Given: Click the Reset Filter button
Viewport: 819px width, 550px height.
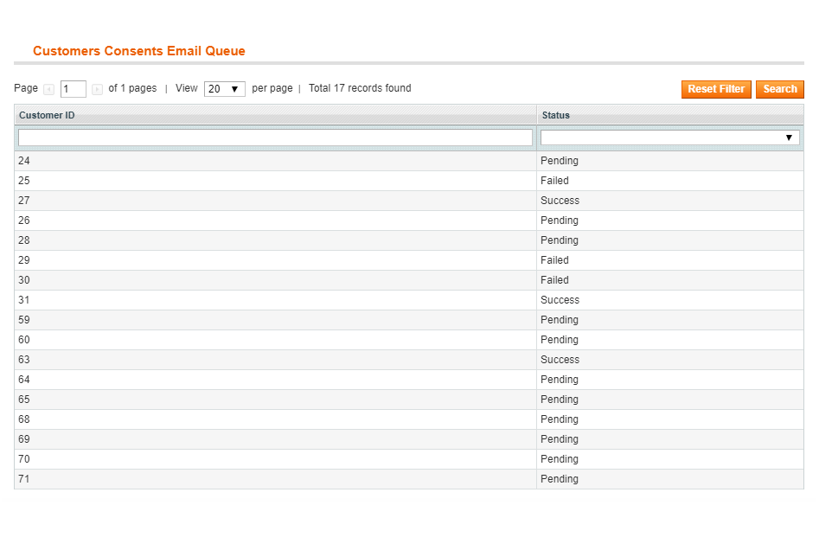Looking at the screenshot, I should [716, 89].
